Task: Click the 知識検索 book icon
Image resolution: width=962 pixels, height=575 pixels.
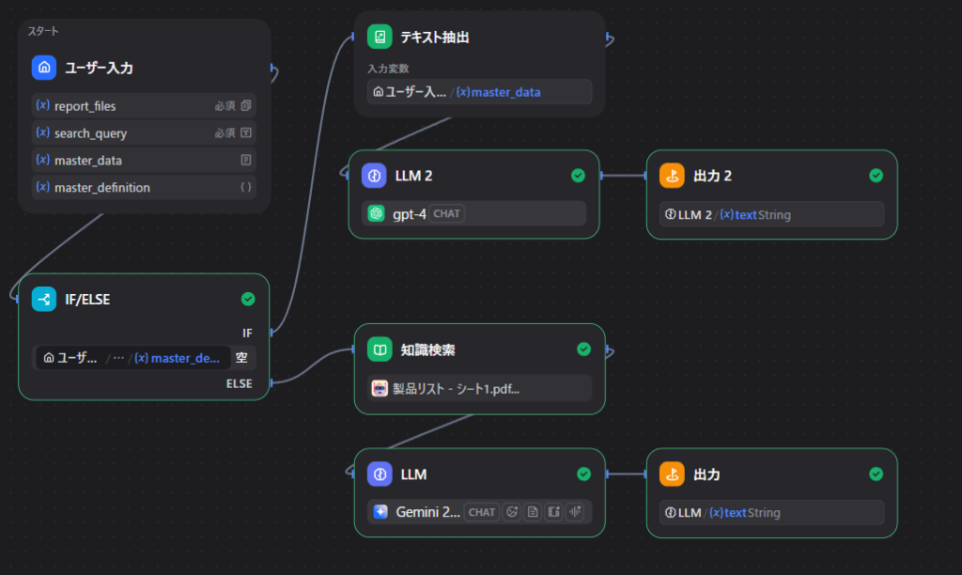Action: click(x=380, y=350)
